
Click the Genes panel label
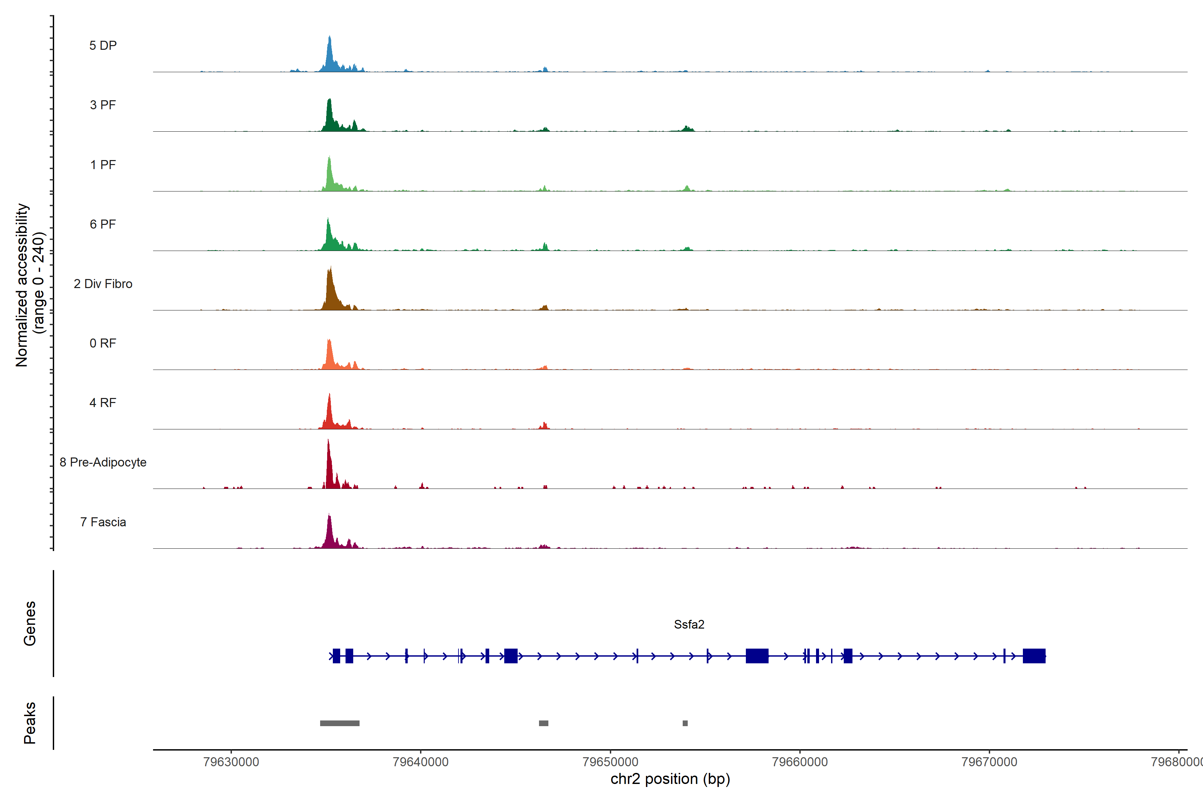click(30, 624)
